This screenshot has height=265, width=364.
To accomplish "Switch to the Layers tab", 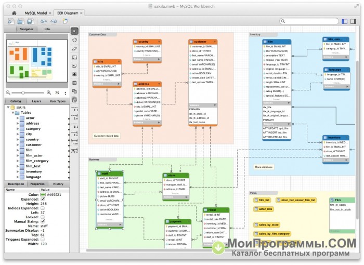I will 36,101.
